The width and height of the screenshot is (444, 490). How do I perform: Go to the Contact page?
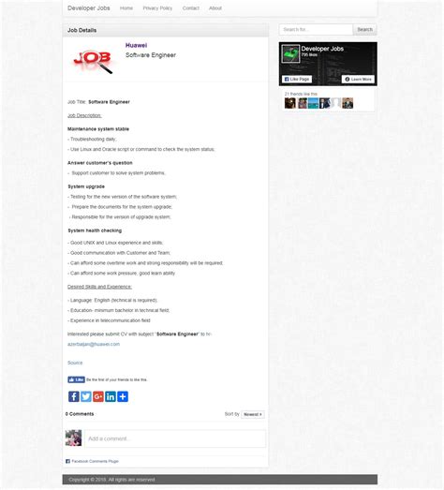tap(190, 8)
